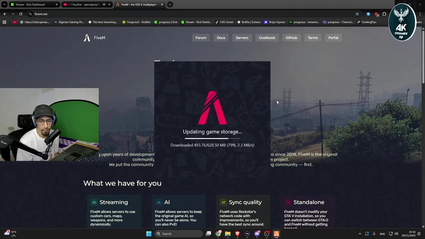This screenshot has height=239, width=425.
Task: Click the Sync quality arrows icon
Action: (x=223, y=202)
